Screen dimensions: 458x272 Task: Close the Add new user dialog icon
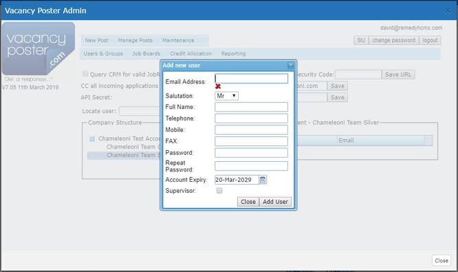click(x=291, y=65)
